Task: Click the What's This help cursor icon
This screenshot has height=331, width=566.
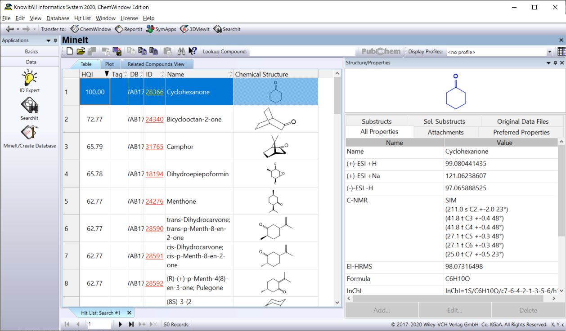Action: pos(193,51)
